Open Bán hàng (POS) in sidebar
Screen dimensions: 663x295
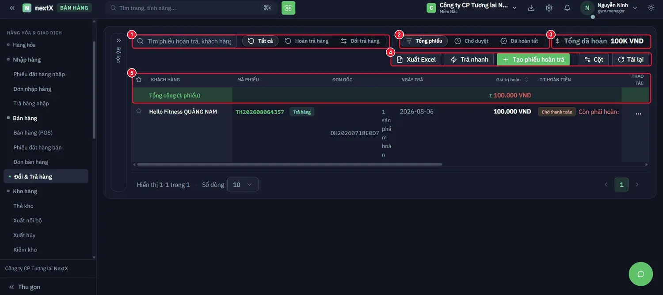tap(33, 133)
